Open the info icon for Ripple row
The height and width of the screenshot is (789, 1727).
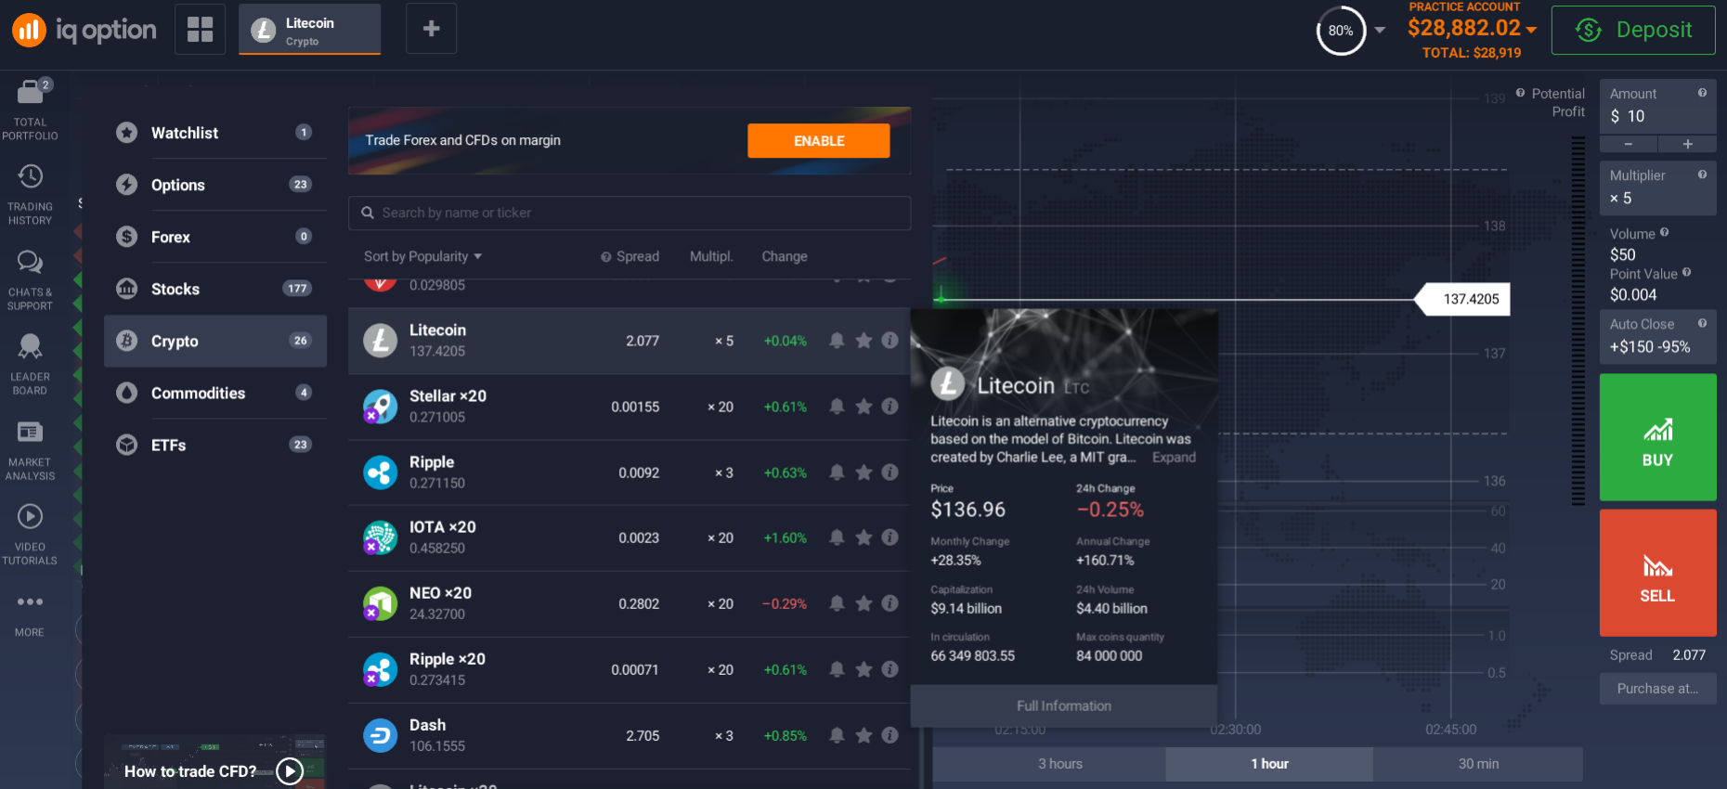(x=889, y=472)
